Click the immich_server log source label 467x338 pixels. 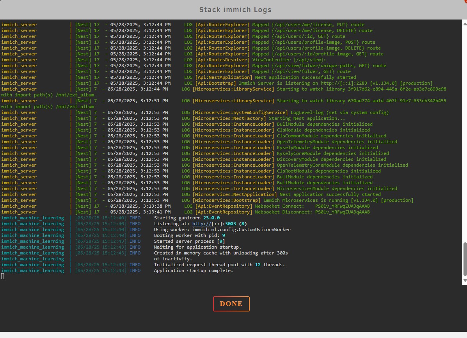click(19, 24)
